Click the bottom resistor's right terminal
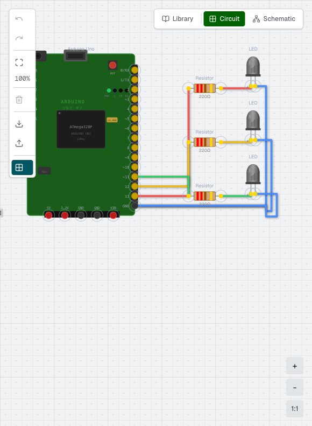 [221, 196]
